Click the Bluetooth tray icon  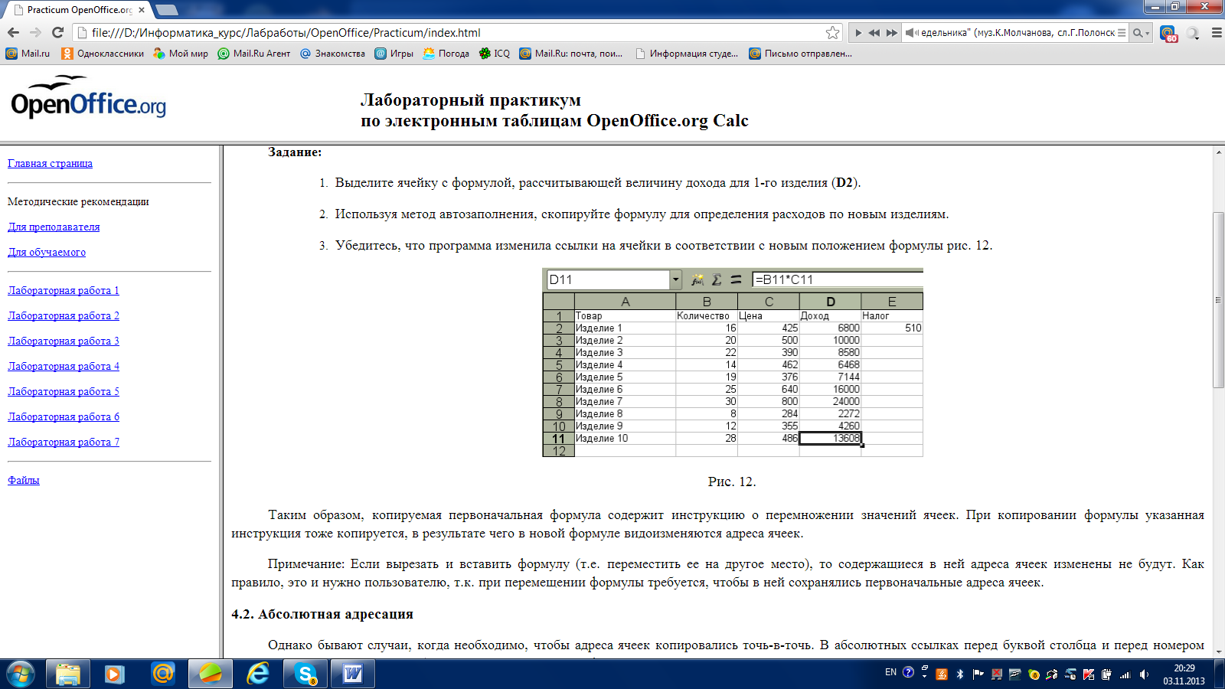(x=960, y=674)
